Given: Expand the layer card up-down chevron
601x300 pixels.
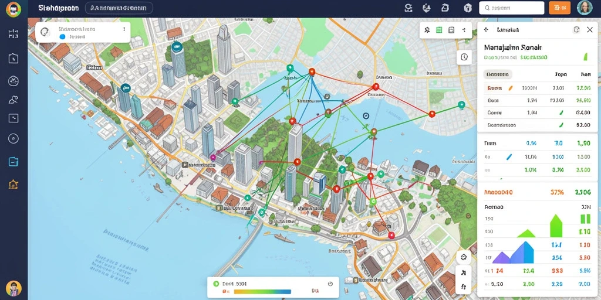Looking at the screenshot, I should pyautogui.click(x=124, y=29).
